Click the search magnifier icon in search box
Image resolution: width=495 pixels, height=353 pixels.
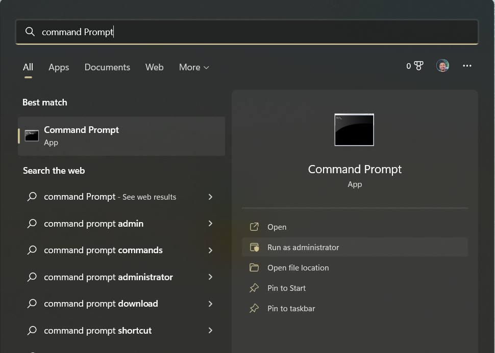[30, 32]
